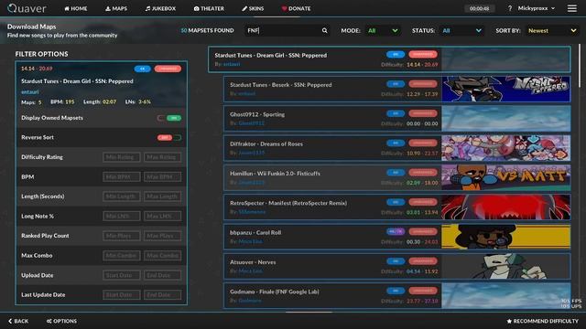The image size is (586, 329).
Task: Select RetroSpecter - Manifest mapset
Action: click(x=396, y=207)
